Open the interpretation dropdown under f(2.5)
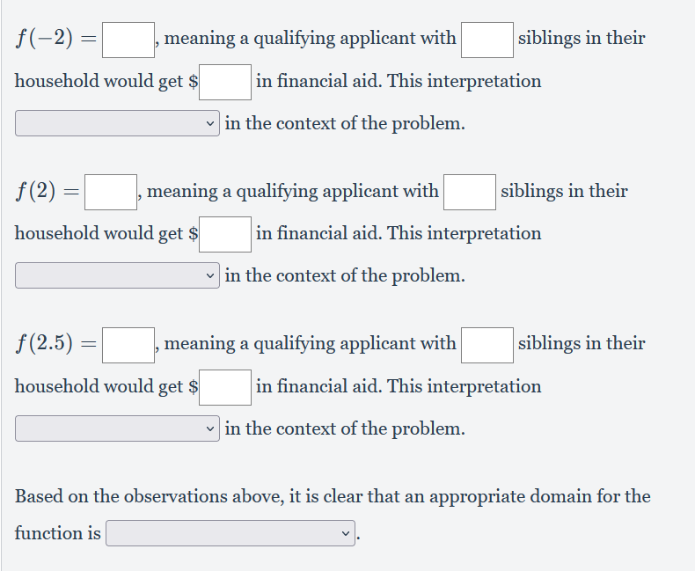 point(117,428)
